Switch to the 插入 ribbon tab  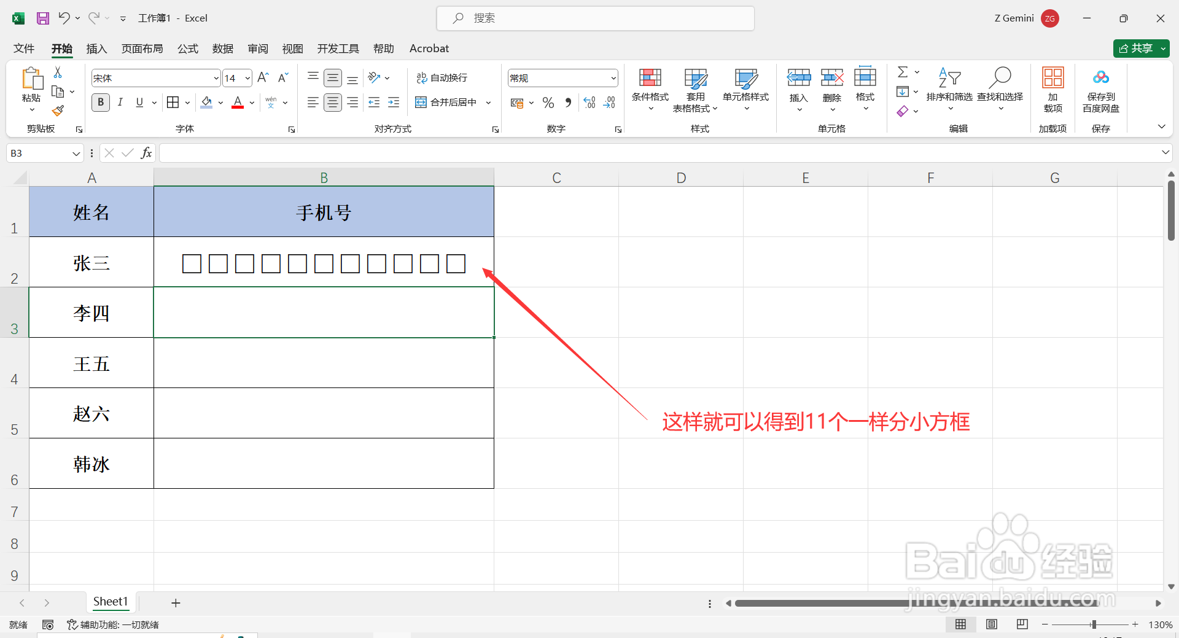pyautogui.click(x=96, y=48)
